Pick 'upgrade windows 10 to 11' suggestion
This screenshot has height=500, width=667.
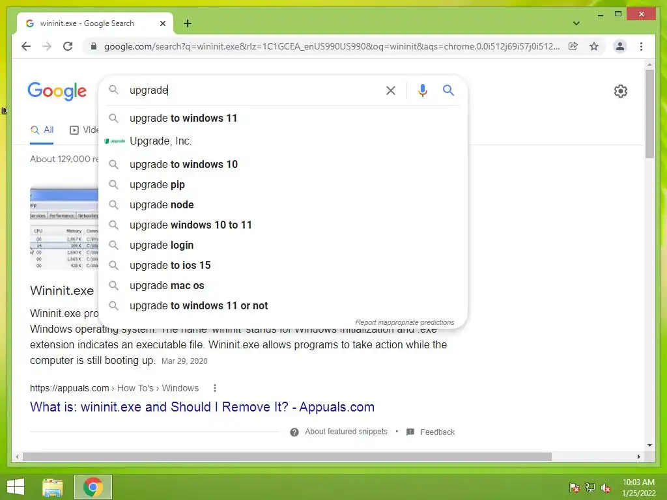point(283,225)
